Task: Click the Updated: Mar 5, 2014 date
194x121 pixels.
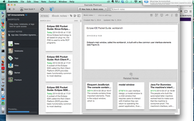Action: [112, 20]
